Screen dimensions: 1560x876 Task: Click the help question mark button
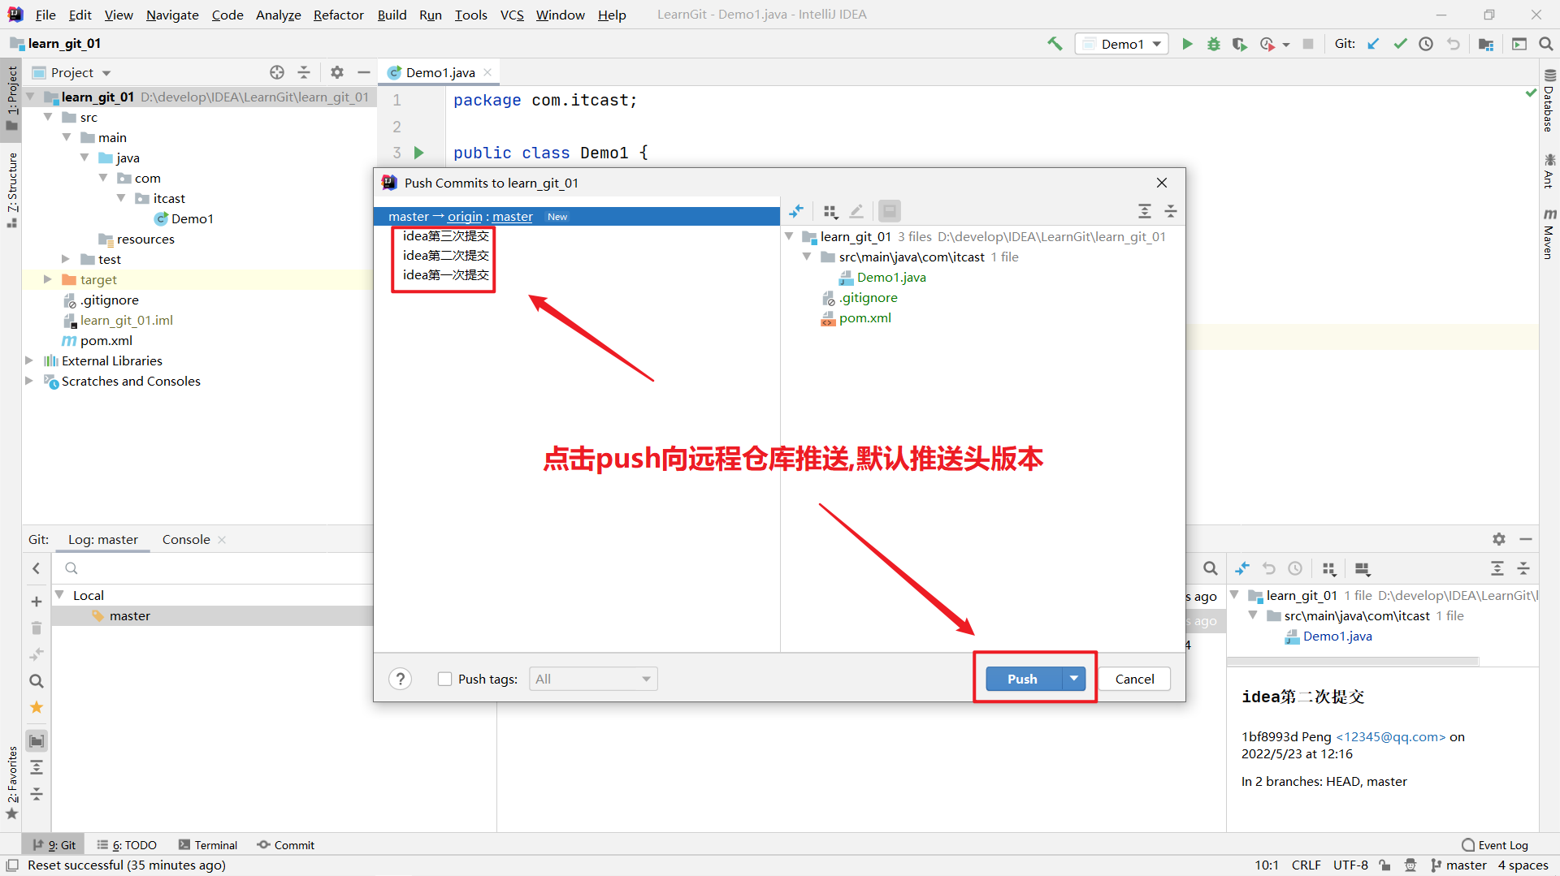pyautogui.click(x=400, y=679)
